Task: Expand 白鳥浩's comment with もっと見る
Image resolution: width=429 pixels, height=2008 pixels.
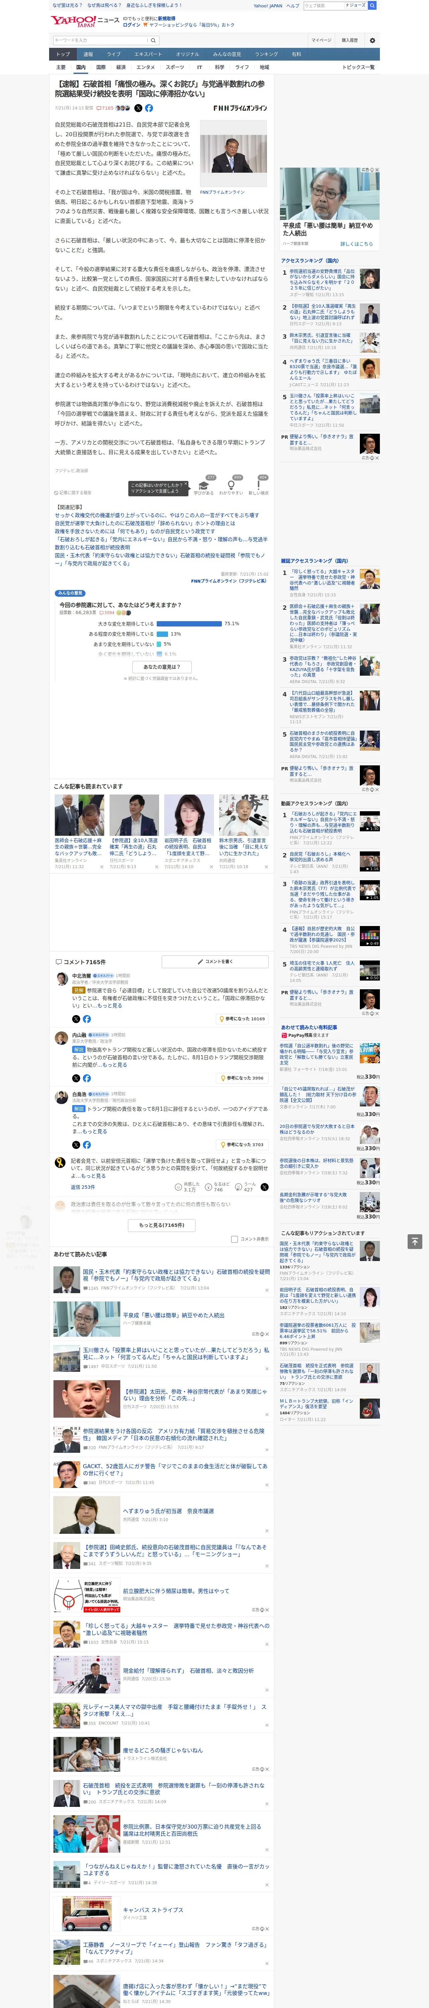Action: tap(95, 1131)
